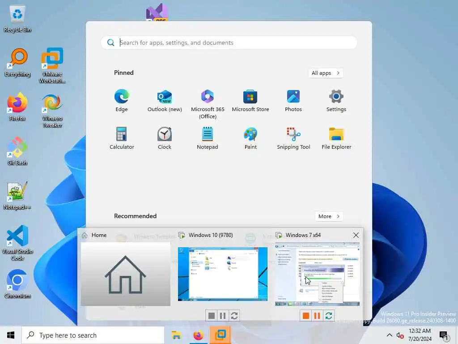Pause the Windows 10 (9780) VM
The width and height of the screenshot is (458, 344).
tap(223, 316)
